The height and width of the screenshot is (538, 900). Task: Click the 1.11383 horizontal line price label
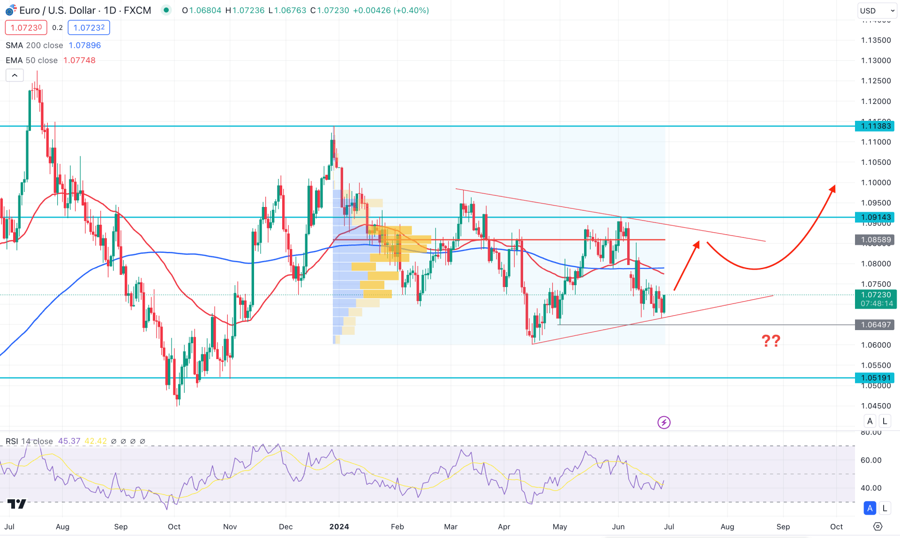(x=875, y=126)
